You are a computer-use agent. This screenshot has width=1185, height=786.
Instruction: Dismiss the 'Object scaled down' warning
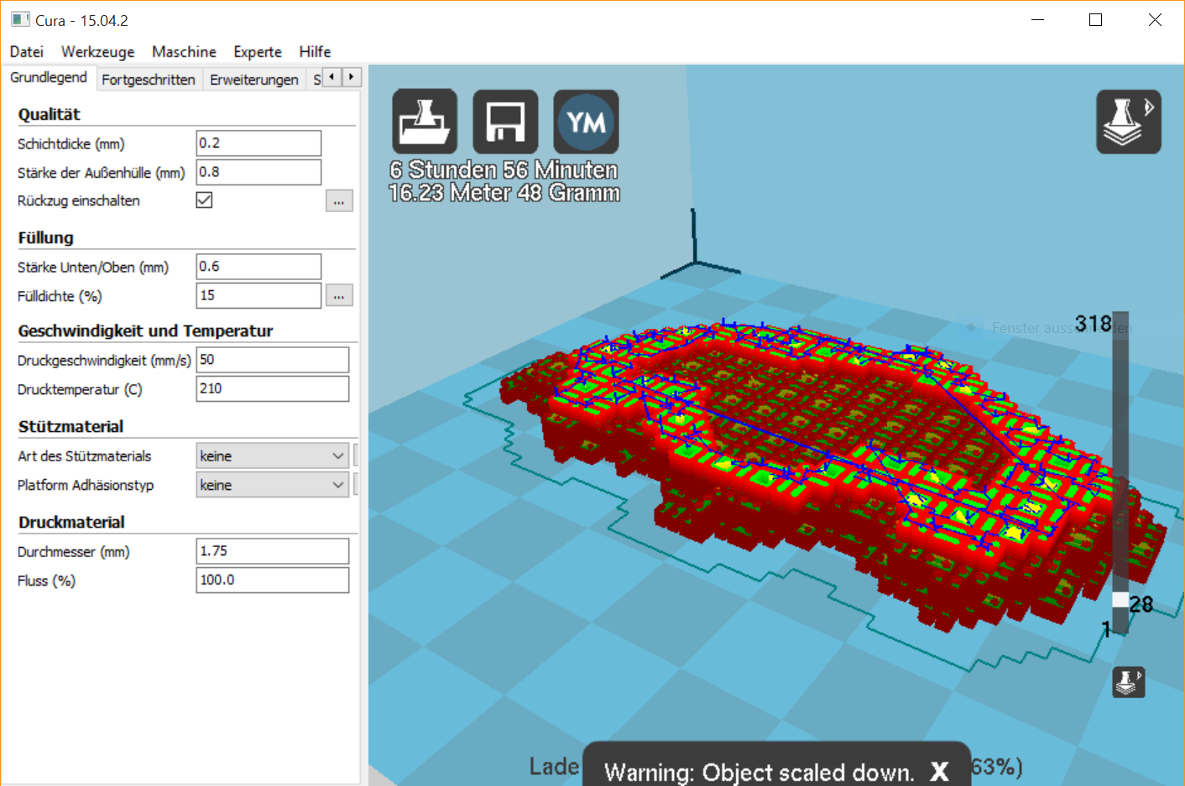point(939,772)
